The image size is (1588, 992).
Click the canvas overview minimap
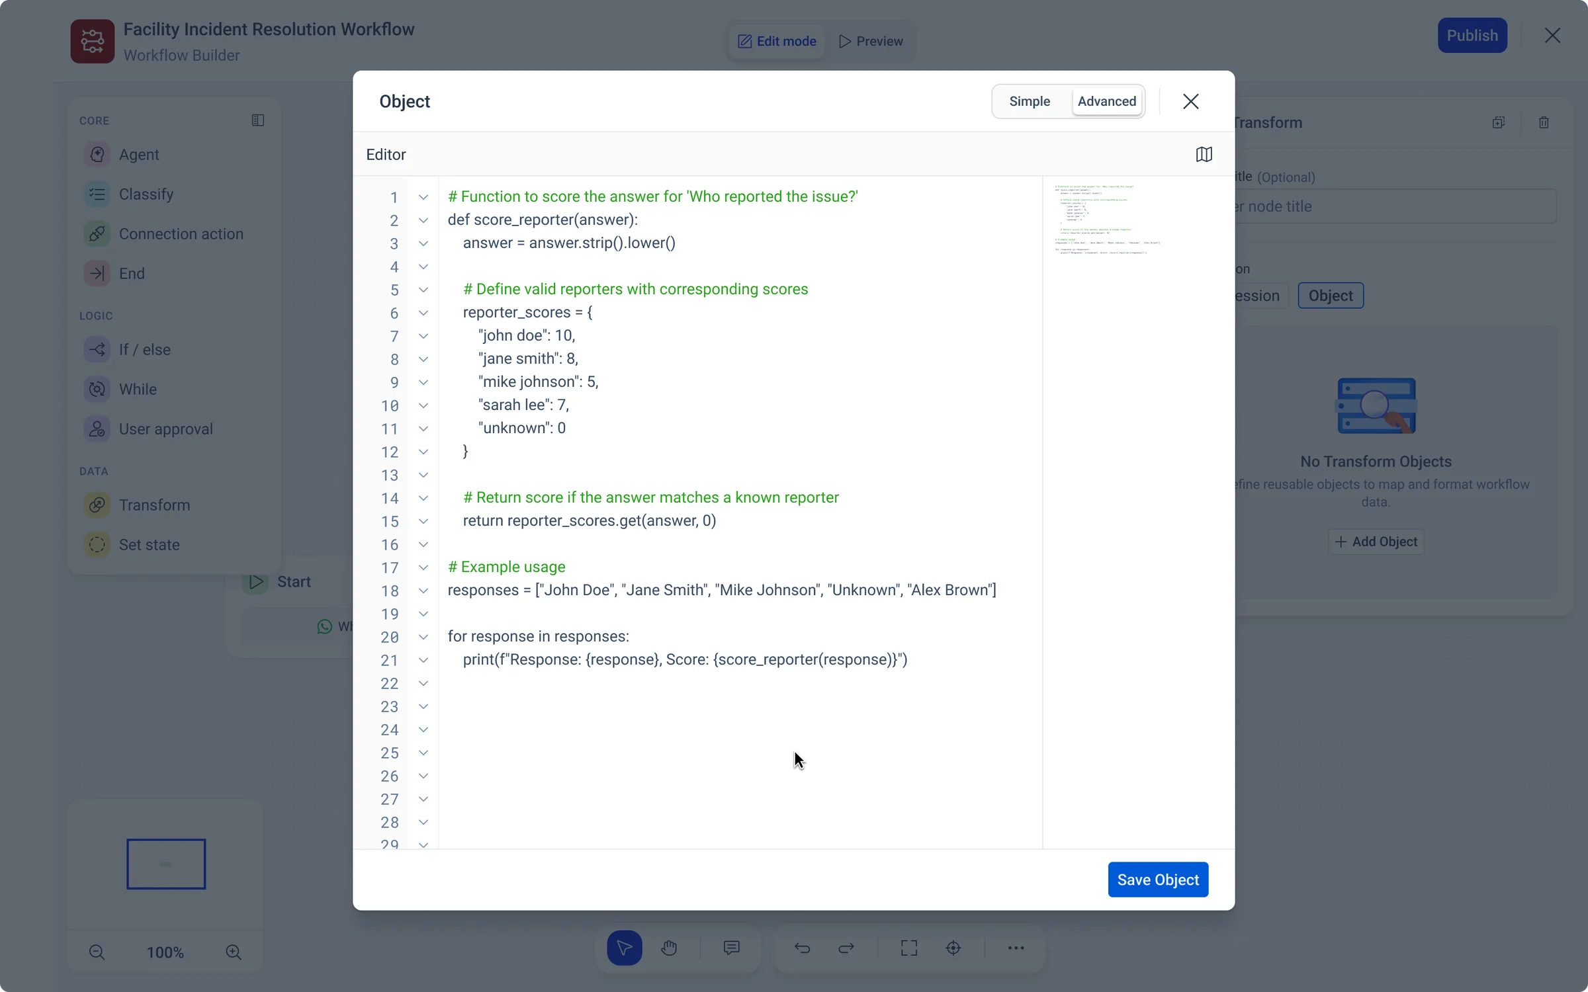[166, 864]
